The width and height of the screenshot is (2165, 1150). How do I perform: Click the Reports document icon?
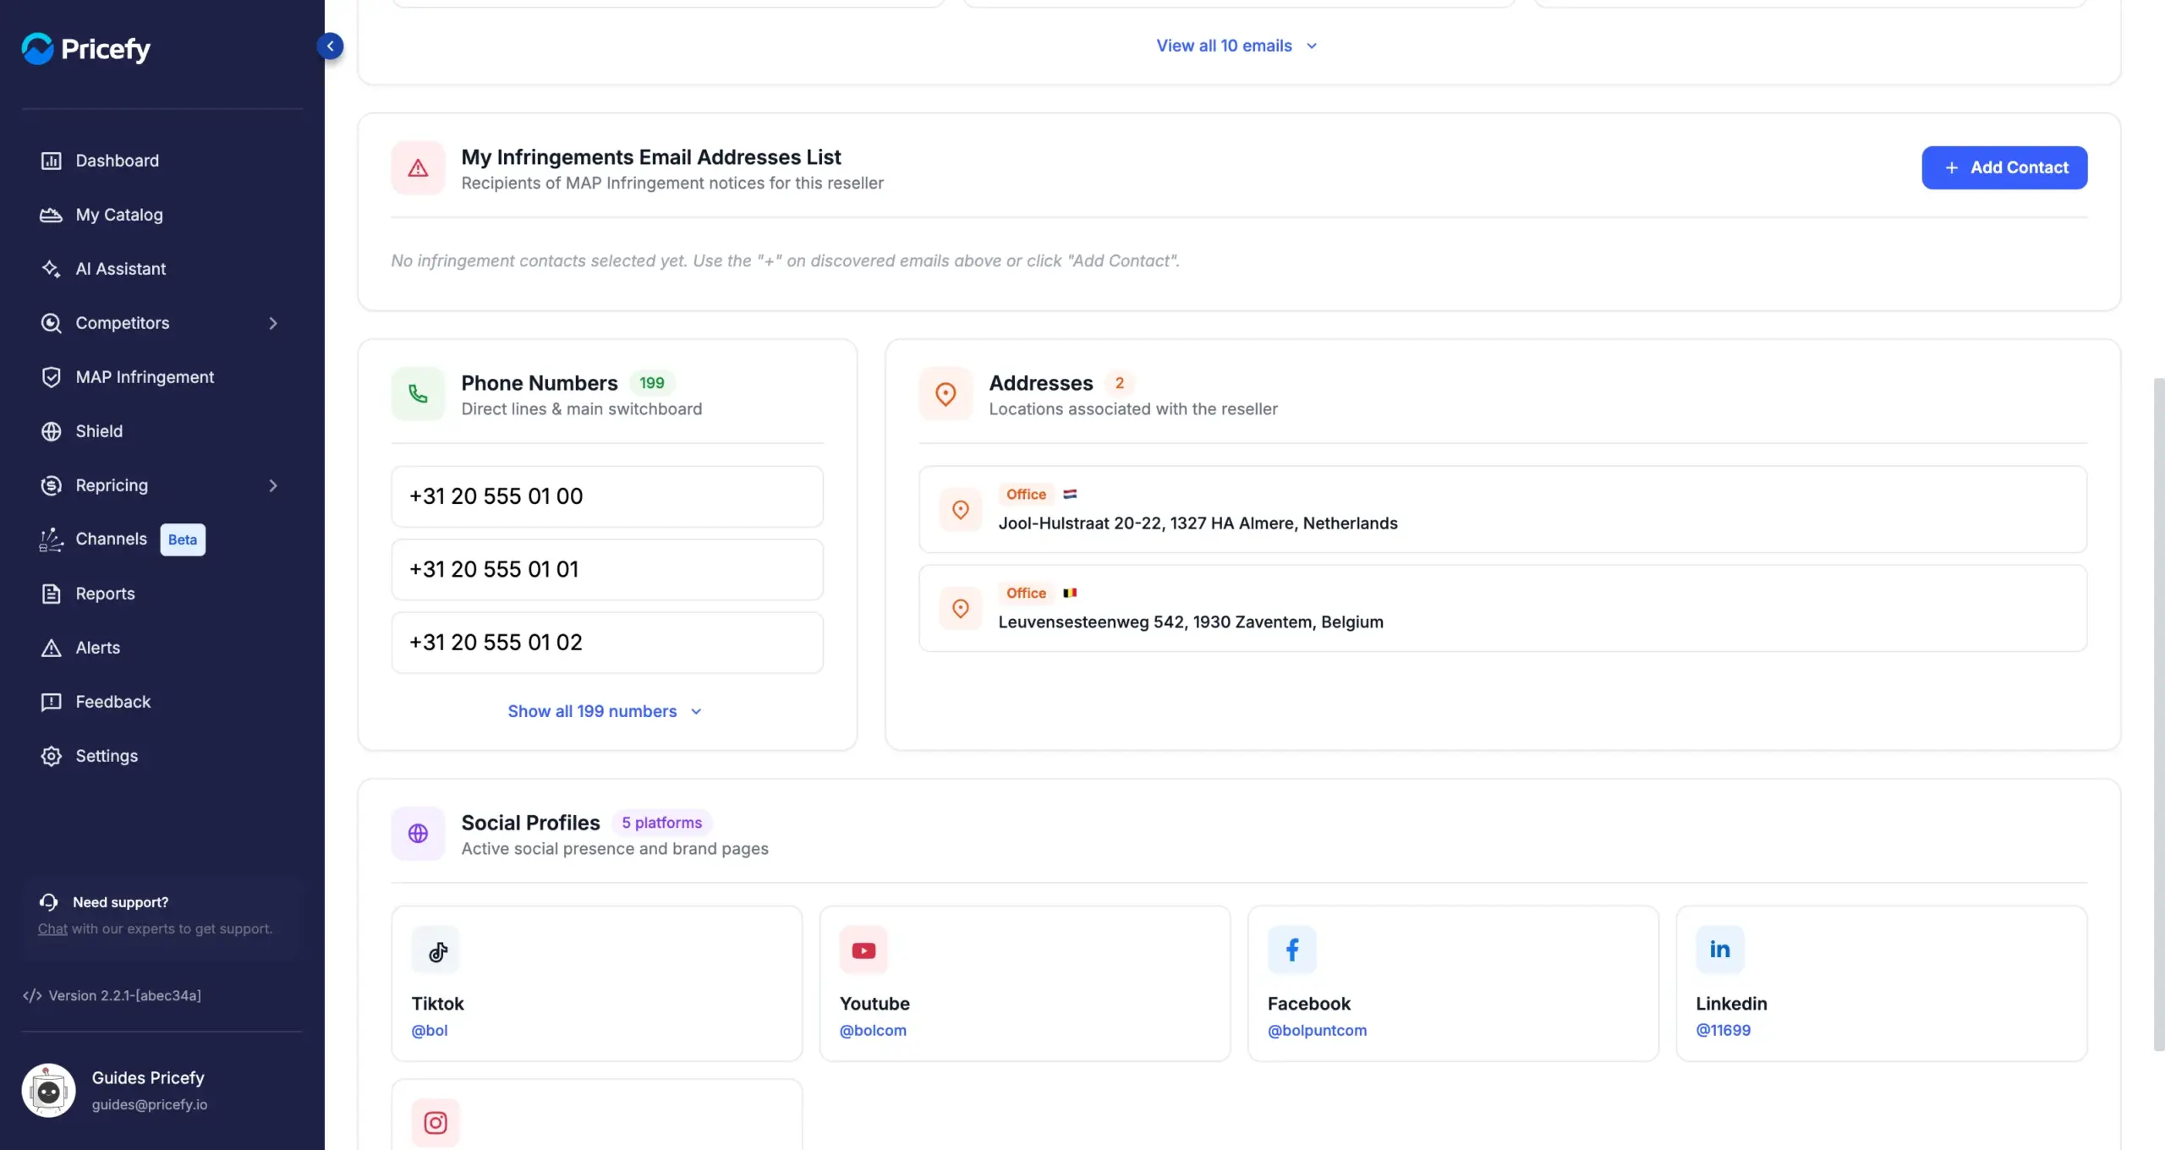point(51,594)
